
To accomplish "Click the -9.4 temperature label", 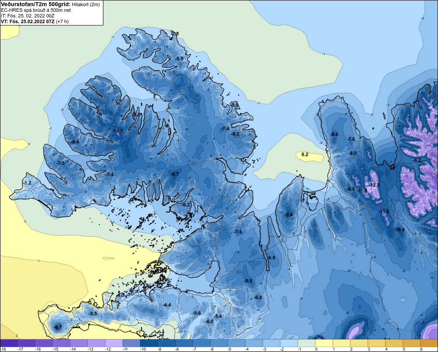I will click(289, 215).
